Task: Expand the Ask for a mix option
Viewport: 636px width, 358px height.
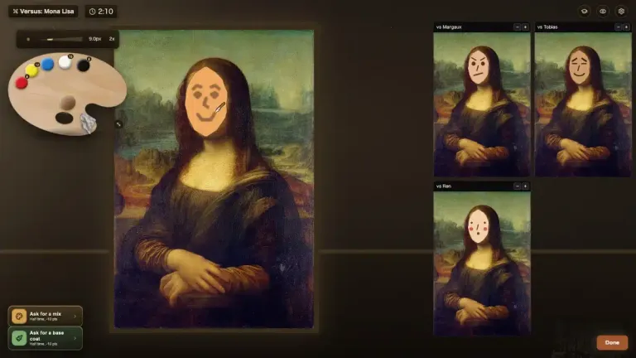Action: [45, 317]
